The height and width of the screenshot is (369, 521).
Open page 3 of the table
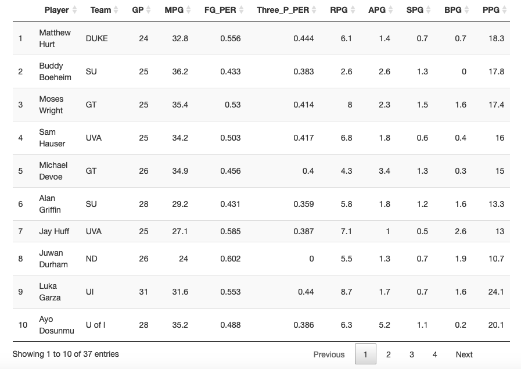(x=412, y=354)
